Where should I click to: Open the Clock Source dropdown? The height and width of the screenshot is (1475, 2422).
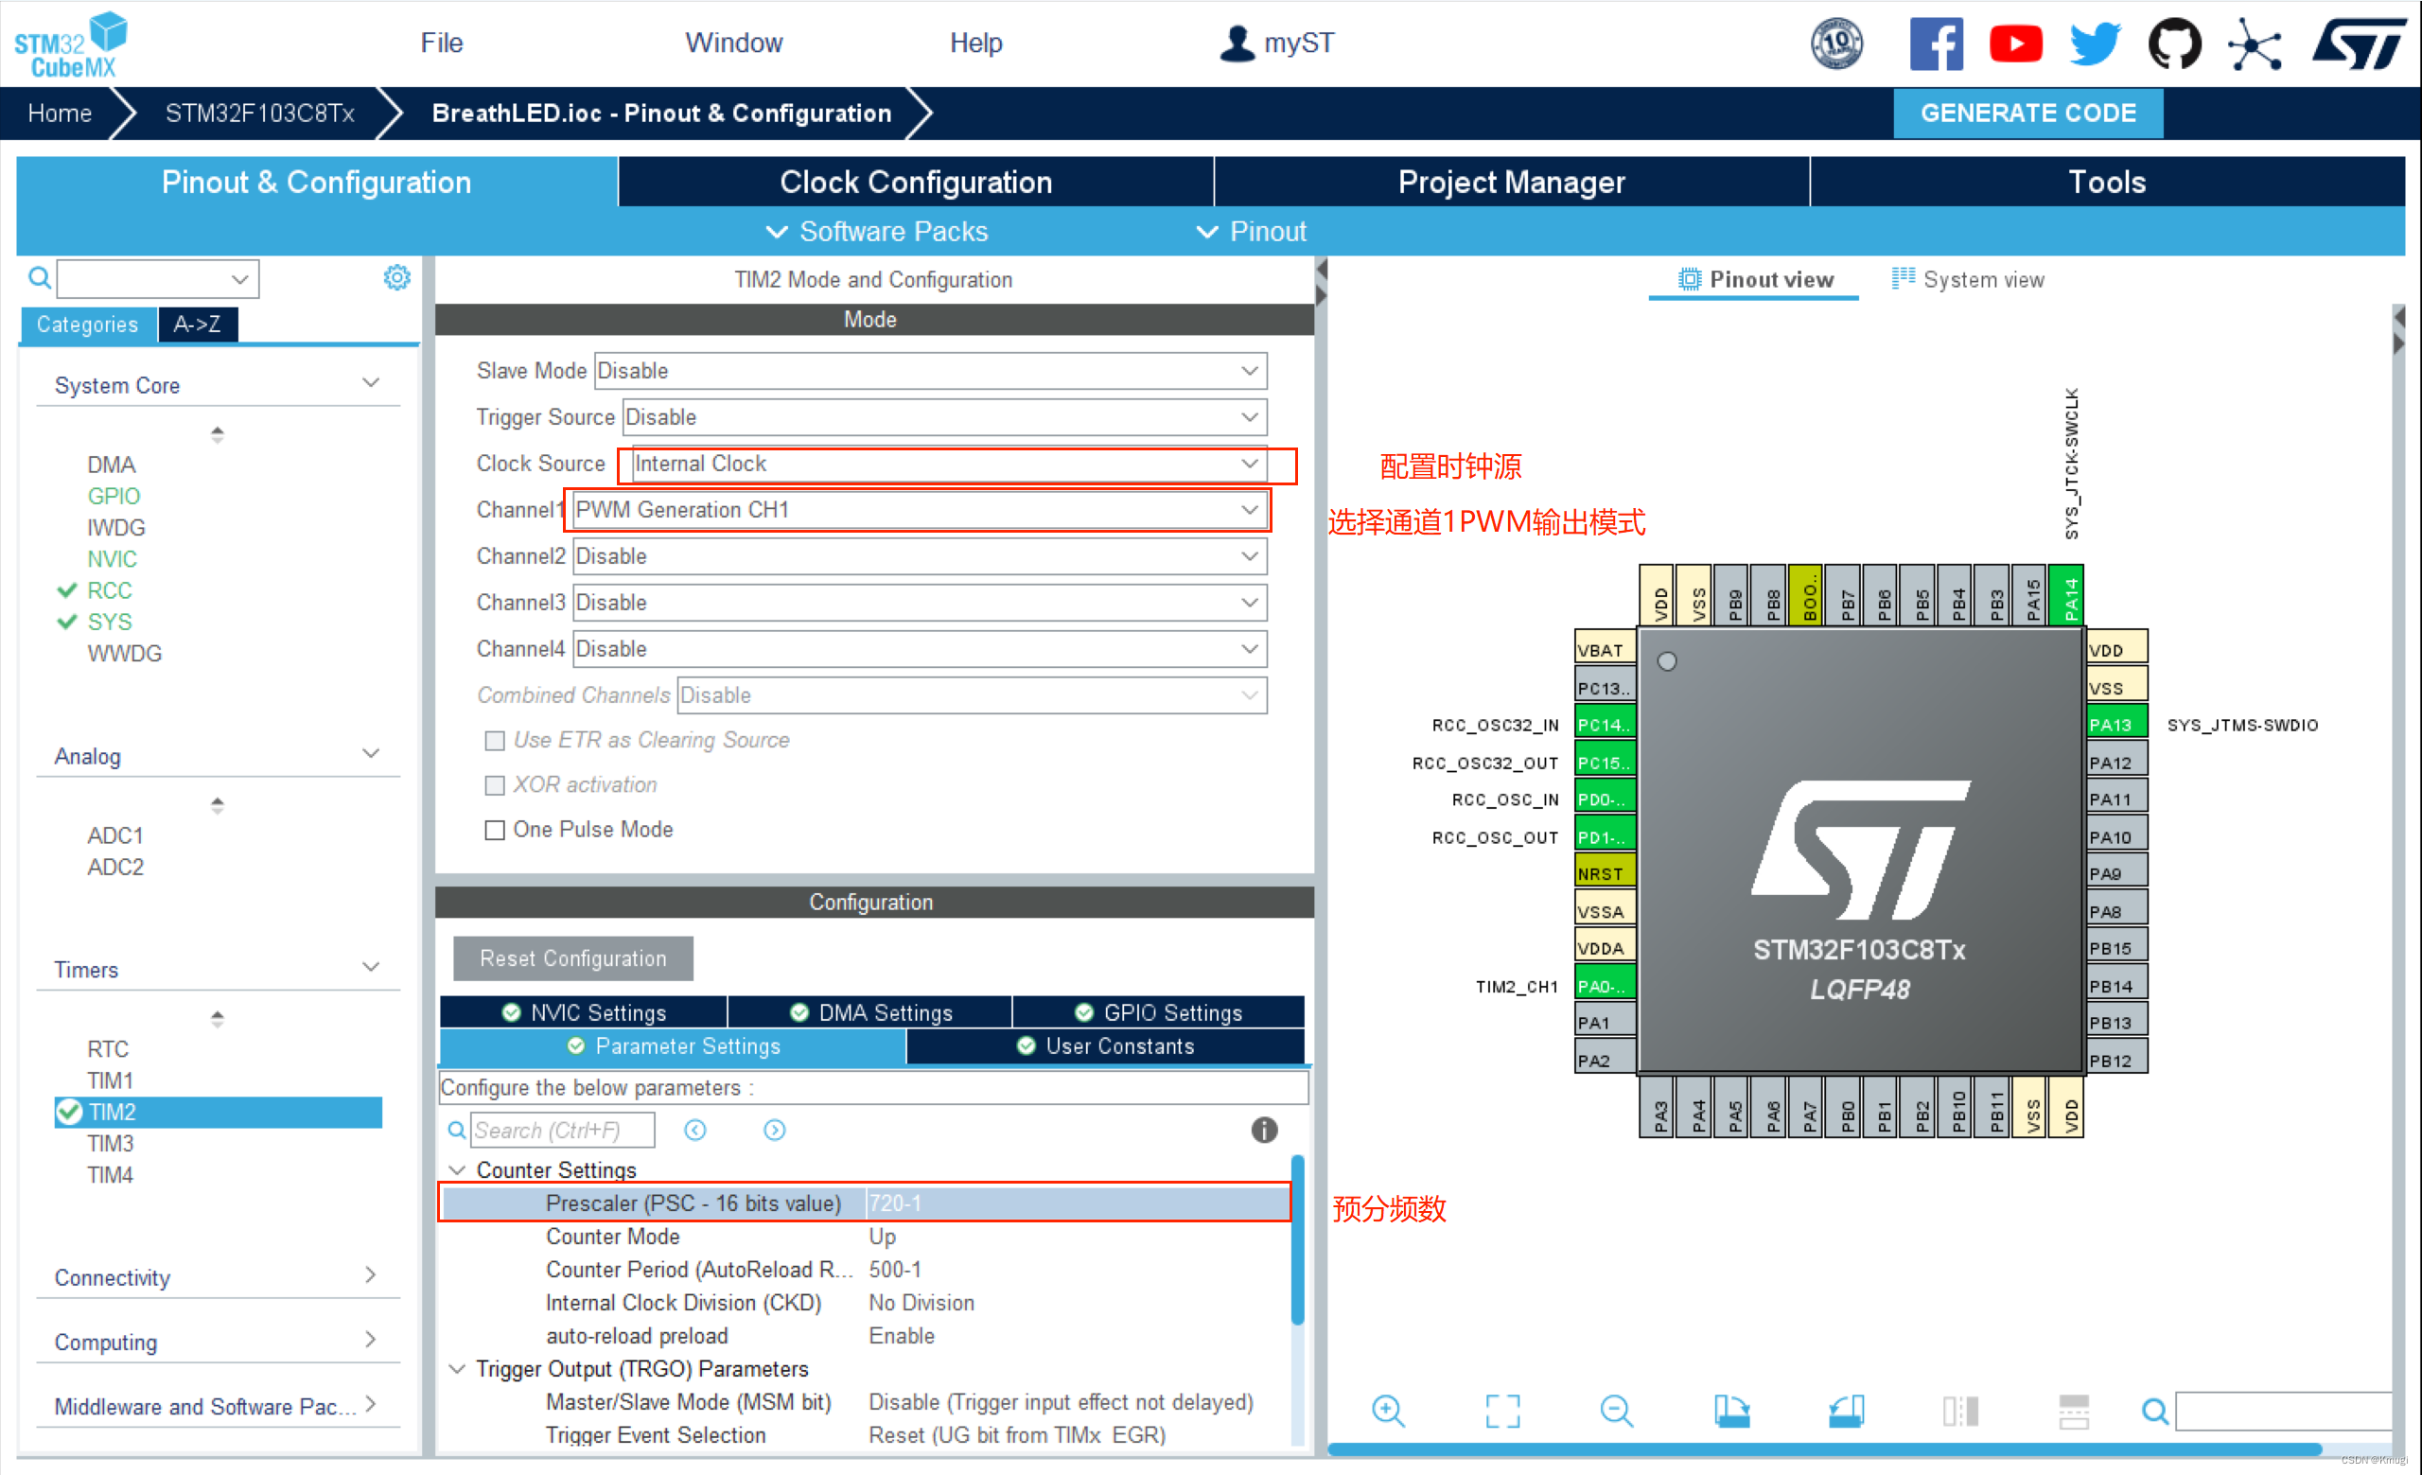[949, 463]
